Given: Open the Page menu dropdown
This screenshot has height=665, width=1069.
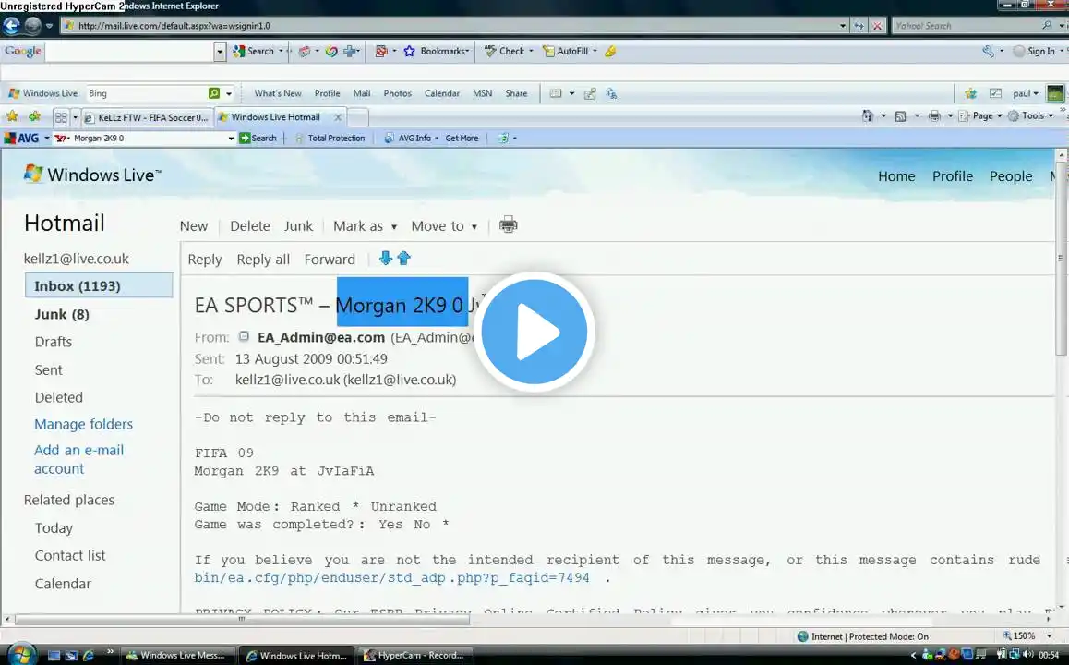Looking at the screenshot, I should tap(980, 116).
